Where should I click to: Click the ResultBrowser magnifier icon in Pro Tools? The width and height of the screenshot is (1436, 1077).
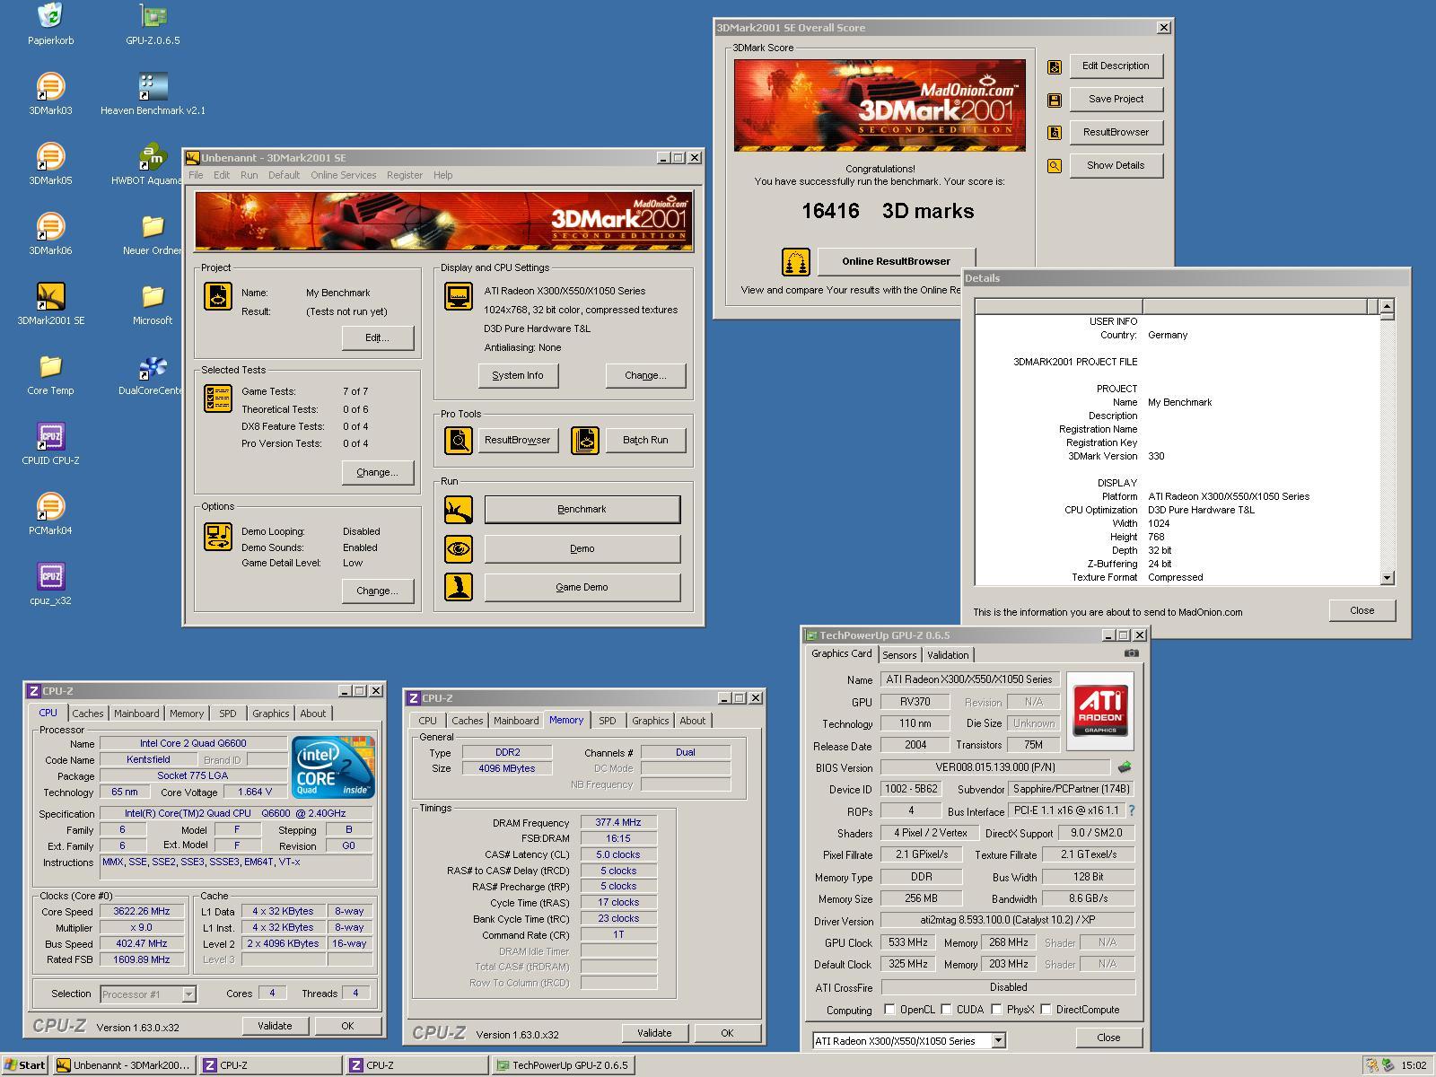click(459, 440)
